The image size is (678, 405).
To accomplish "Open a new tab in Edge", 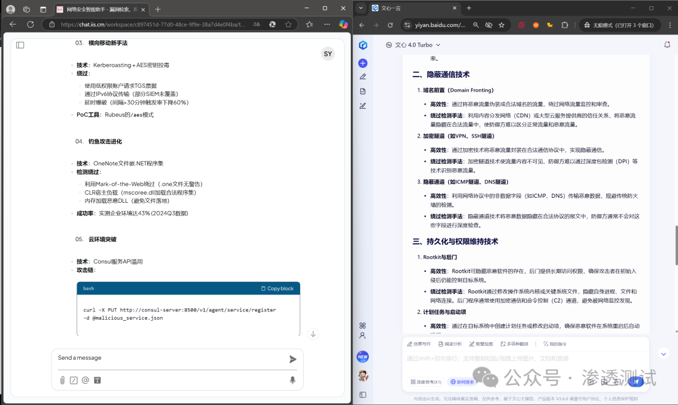I will click(x=158, y=9).
